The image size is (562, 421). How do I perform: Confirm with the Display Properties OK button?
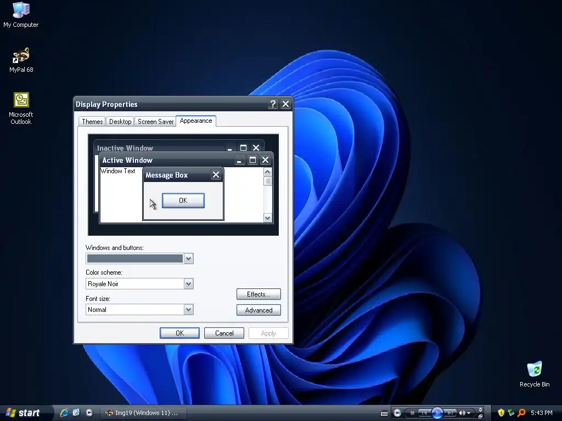(x=179, y=333)
